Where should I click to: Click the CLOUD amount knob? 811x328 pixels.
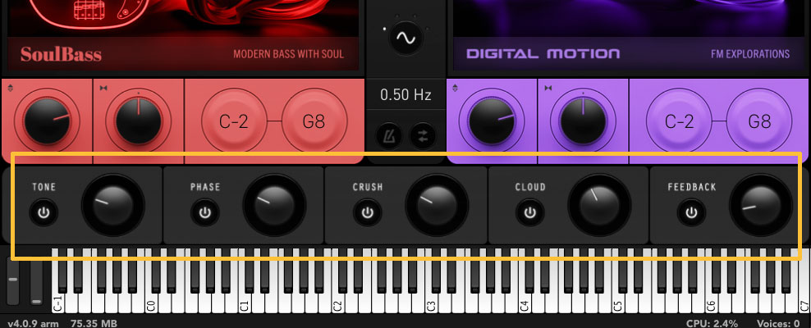599,205
